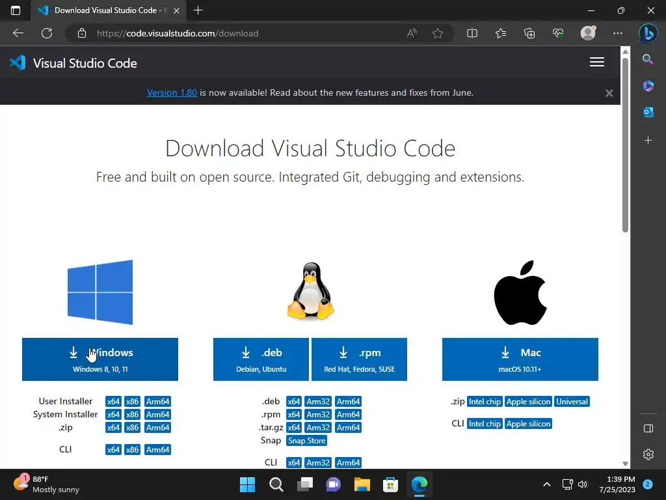Add a sidebar app with plus icon
Screen dimensions: 666x500
click(x=648, y=141)
